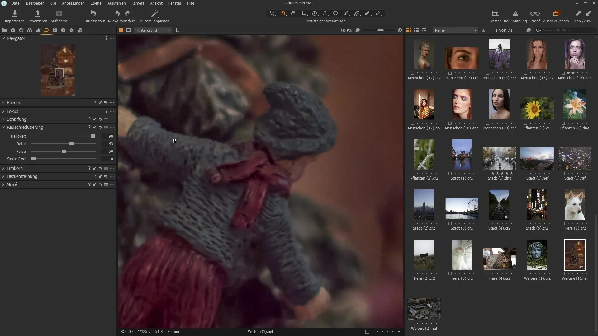Toggle color tag checkbox for Weitere (2).nef
The image size is (598, 336).
(412, 324)
